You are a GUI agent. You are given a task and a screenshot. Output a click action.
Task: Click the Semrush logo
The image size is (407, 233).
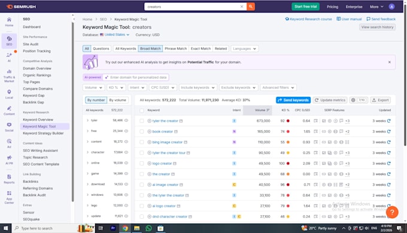22,7
